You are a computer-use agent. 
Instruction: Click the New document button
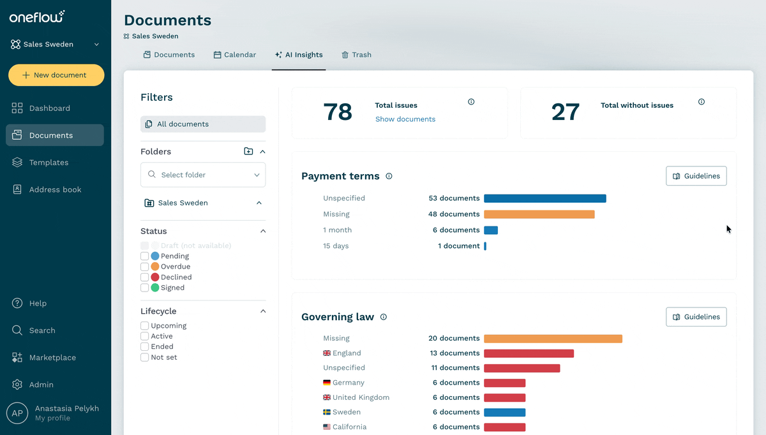click(x=56, y=75)
